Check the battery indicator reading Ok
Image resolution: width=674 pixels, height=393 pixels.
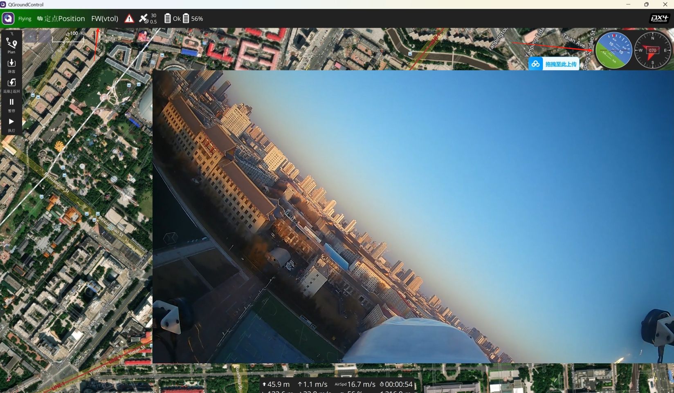pos(172,19)
